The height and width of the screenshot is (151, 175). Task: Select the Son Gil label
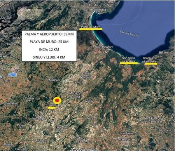[78, 82]
